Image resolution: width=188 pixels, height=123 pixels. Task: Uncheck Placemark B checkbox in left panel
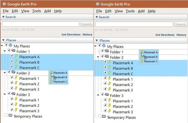coord(12,61)
